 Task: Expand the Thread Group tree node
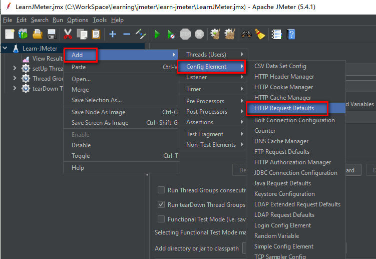pos(15,78)
